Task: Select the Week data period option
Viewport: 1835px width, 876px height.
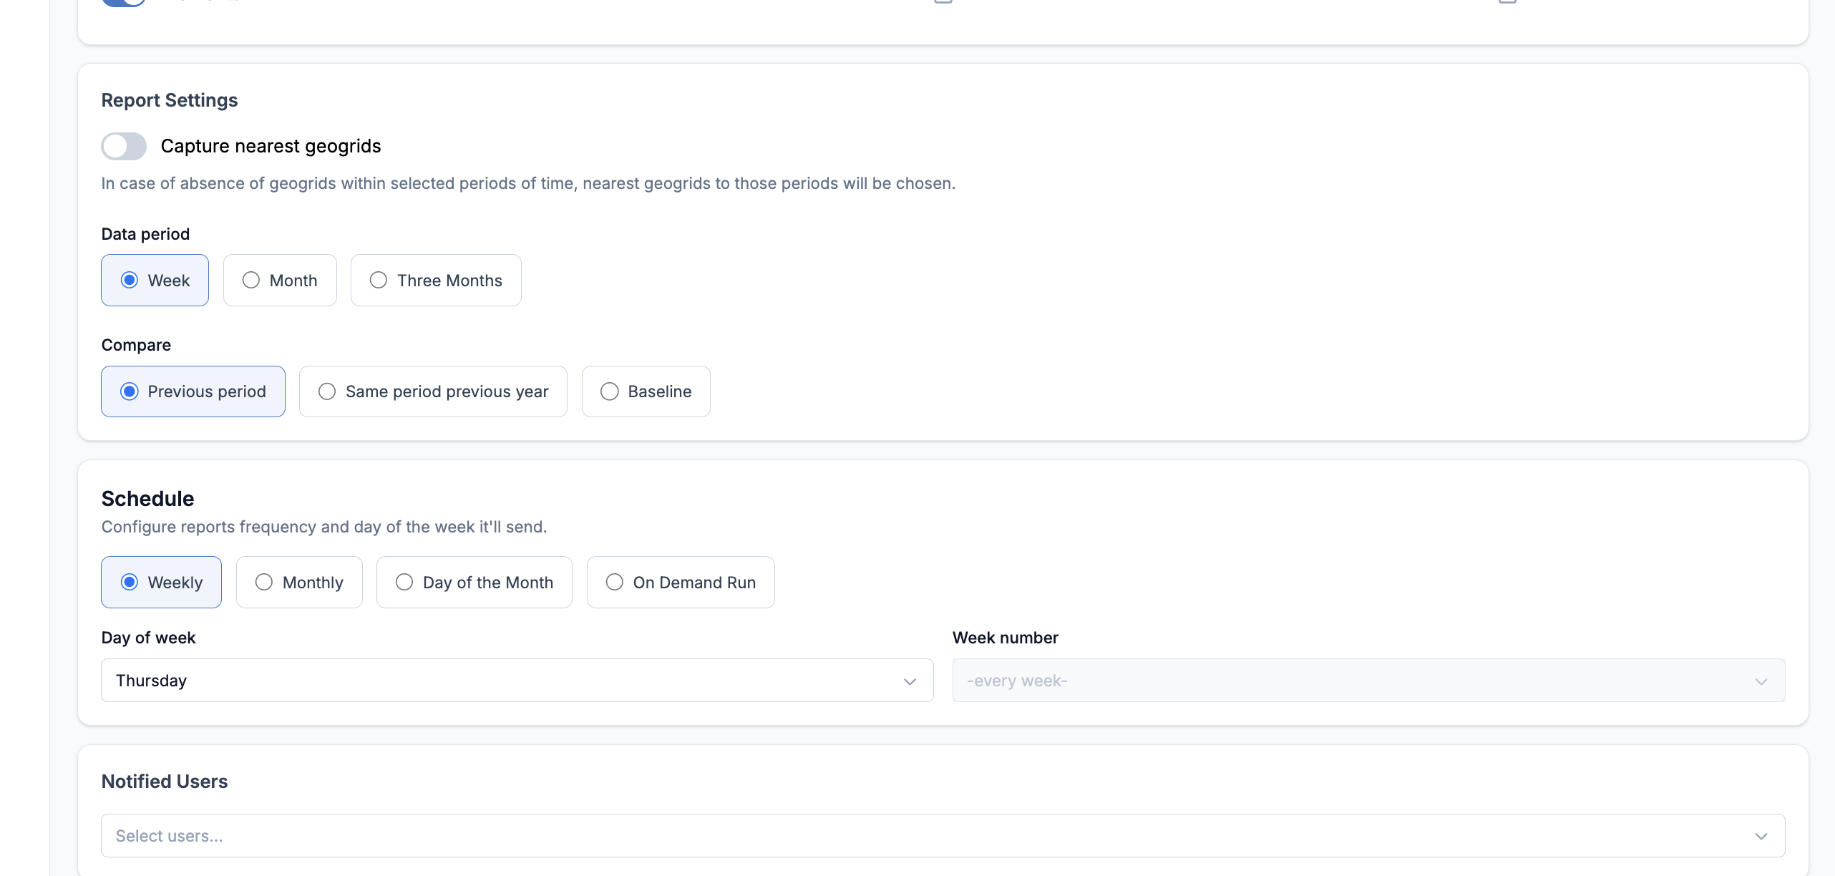Action: point(155,281)
